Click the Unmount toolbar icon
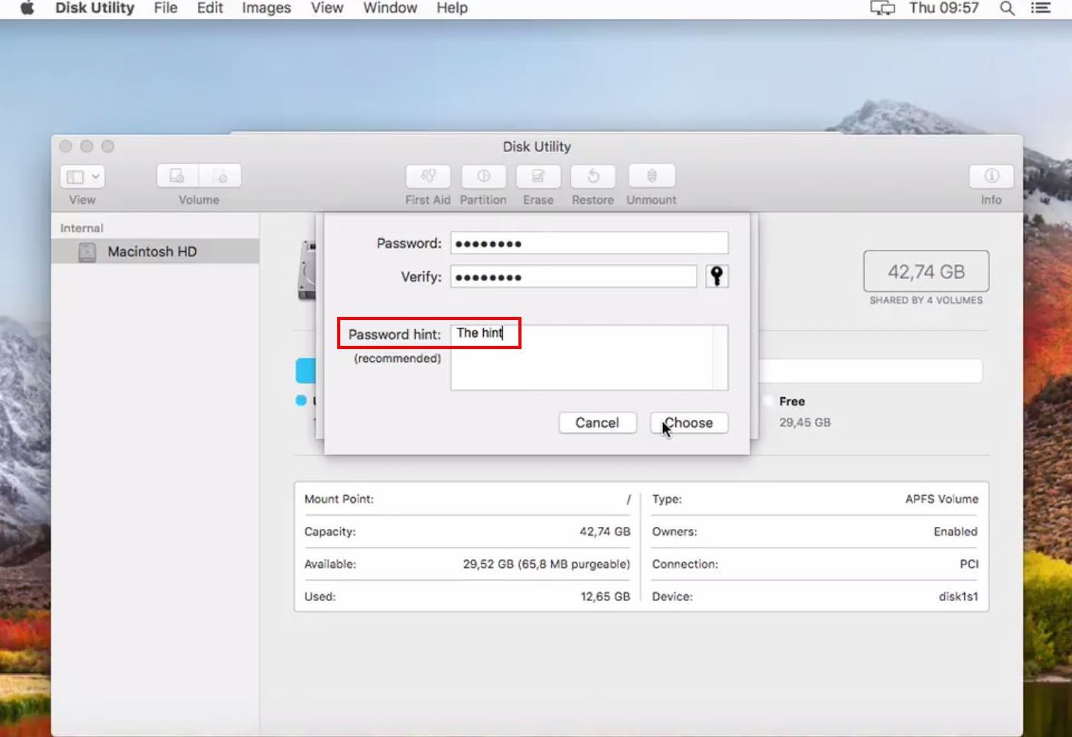This screenshot has height=737, width=1072. [651, 176]
